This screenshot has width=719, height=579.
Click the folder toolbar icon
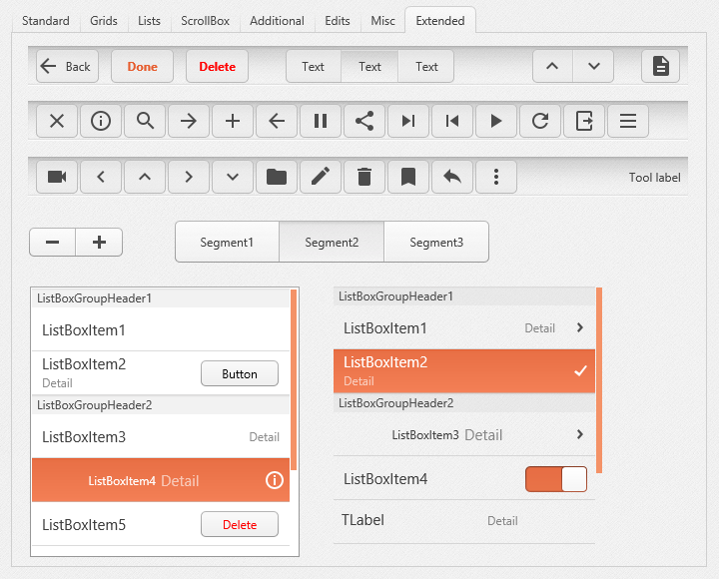[277, 177]
